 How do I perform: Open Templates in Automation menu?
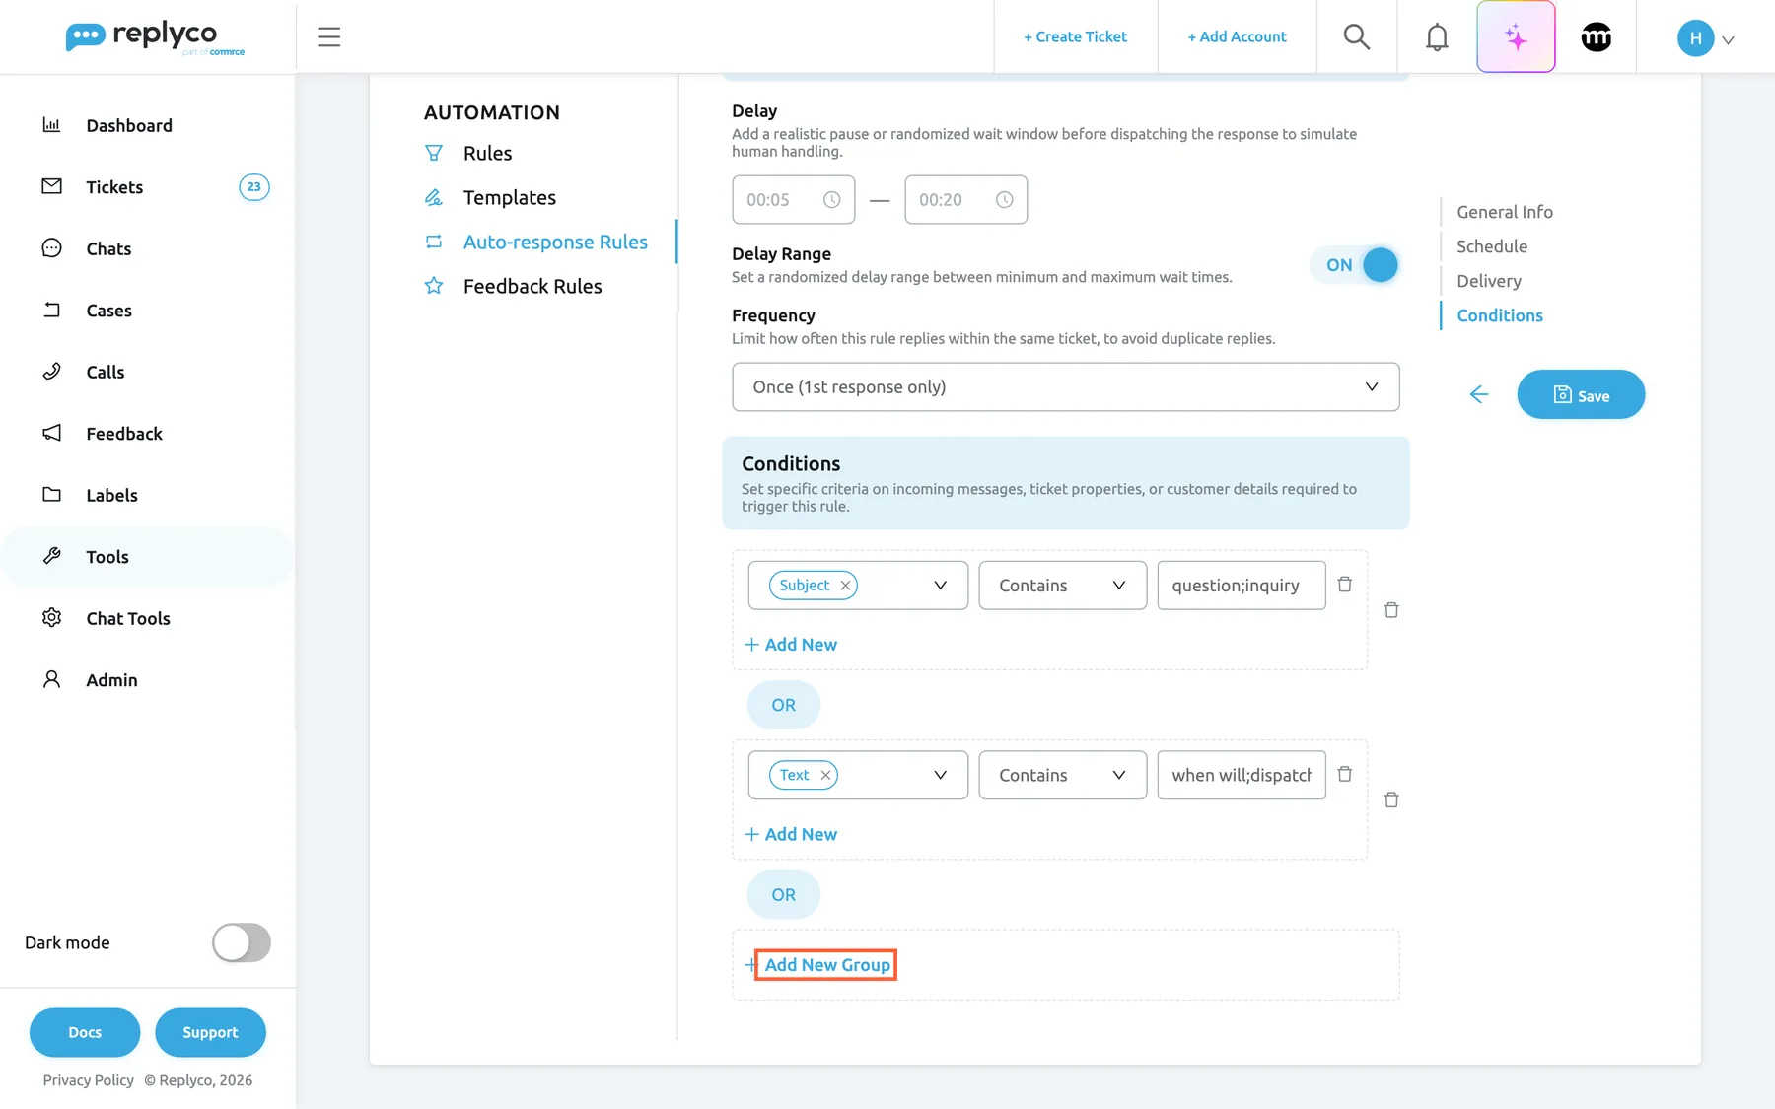coord(509,197)
